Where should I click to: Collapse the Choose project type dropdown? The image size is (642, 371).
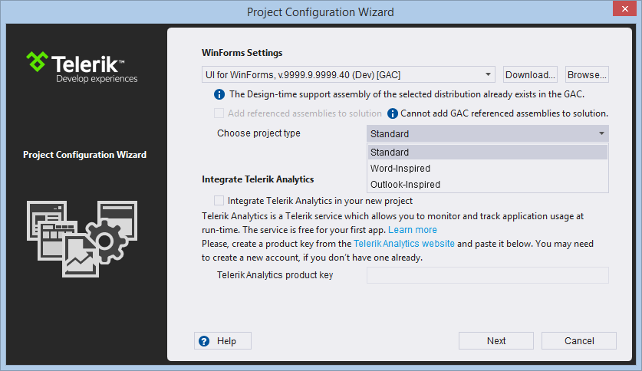(x=487, y=133)
